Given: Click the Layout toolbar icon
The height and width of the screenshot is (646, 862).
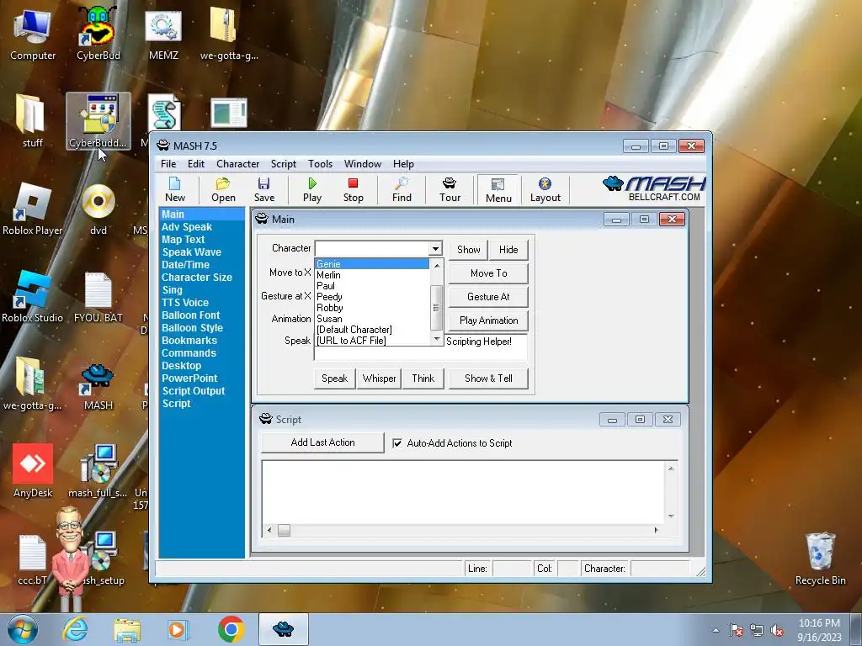Looking at the screenshot, I should click(545, 190).
